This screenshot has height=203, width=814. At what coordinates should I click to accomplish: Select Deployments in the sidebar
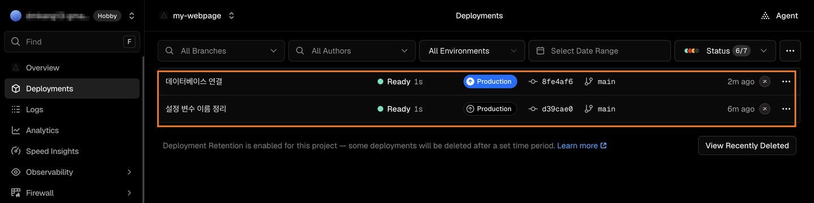tap(72, 89)
